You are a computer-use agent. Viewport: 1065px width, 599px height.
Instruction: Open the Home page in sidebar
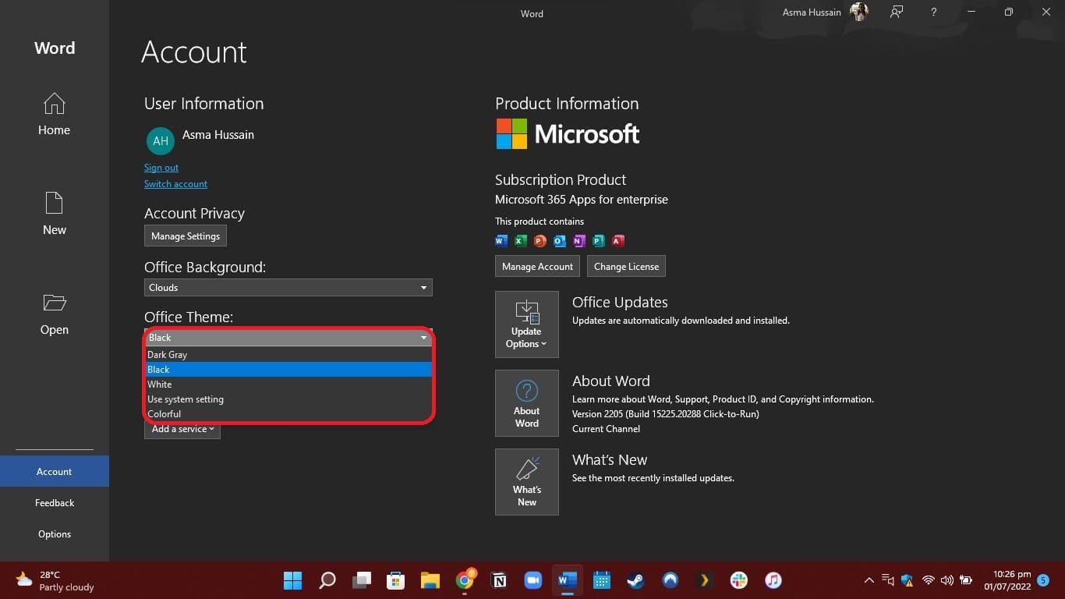(x=54, y=114)
